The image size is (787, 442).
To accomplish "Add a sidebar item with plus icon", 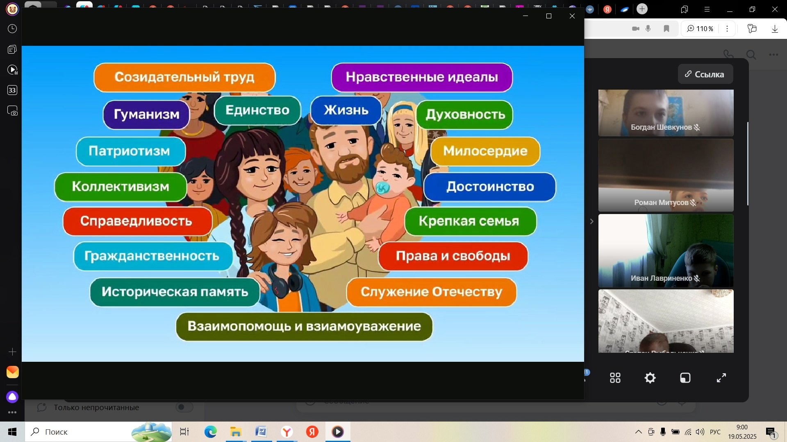I will (x=12, y=352).
